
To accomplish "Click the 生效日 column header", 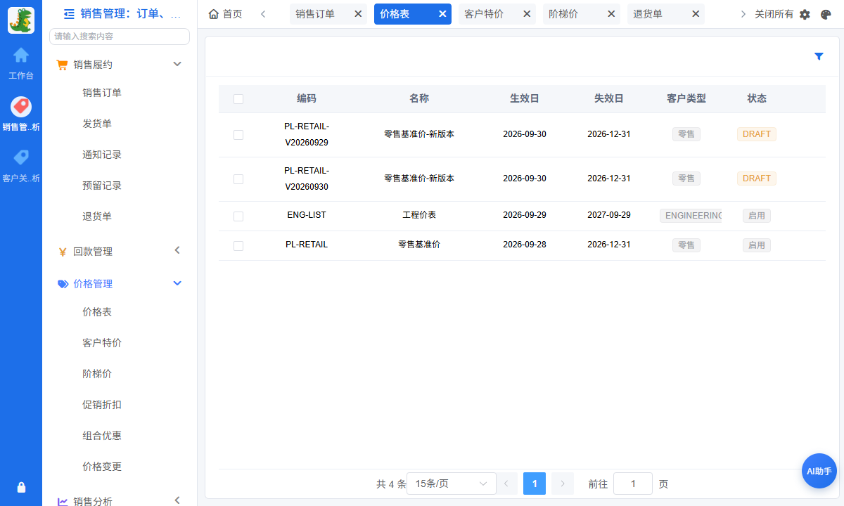I will pyautogui.click(x=525, y=99).
